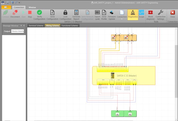Expand the quick access toolbar customize arrow
This screenshot has height=121, width=178.
(19, 3)
